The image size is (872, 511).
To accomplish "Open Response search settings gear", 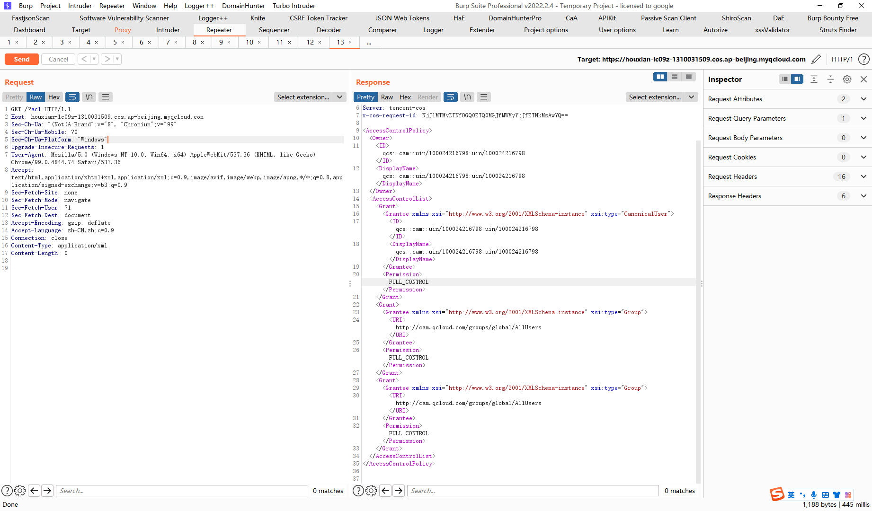I will (x=371, y=491).
